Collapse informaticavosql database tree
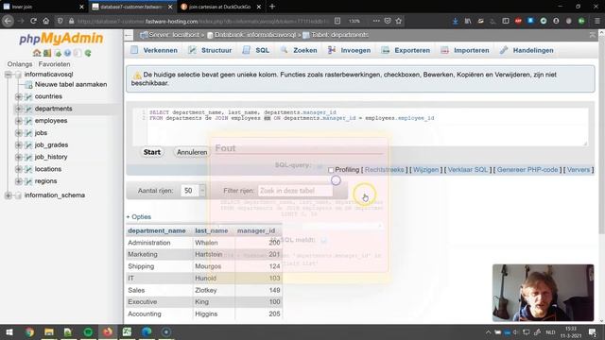This screenshot has width=605, height=340. [9, 75]
